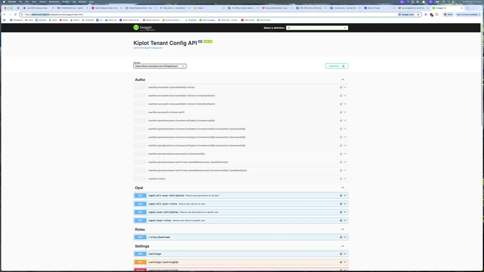Viewport: 484px width, 272px height.
Task: Click the lock icon on /authz/account/{accountId}/roles row
Action: tap(341, 87)
